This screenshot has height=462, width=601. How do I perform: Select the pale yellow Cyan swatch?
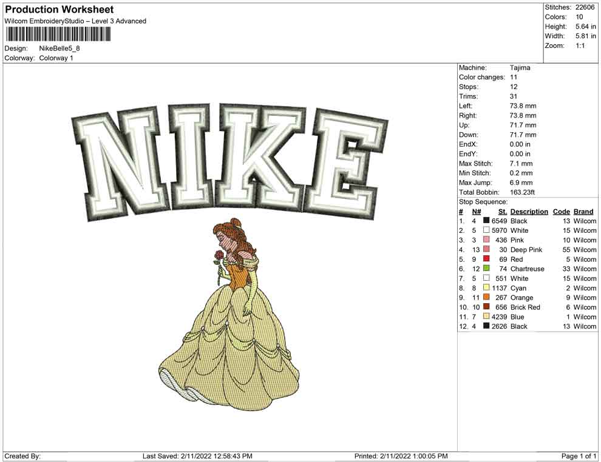(x=486, y=287)
